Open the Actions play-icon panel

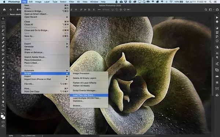[217, 18]
